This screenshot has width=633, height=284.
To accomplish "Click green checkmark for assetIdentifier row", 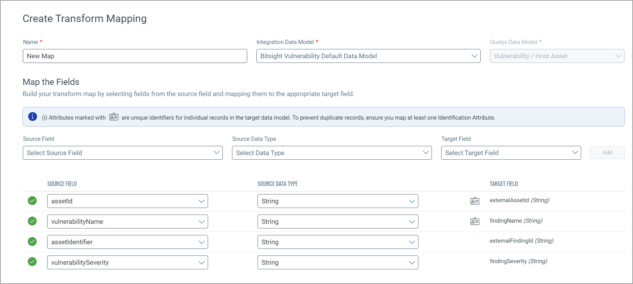I will 32,242.
